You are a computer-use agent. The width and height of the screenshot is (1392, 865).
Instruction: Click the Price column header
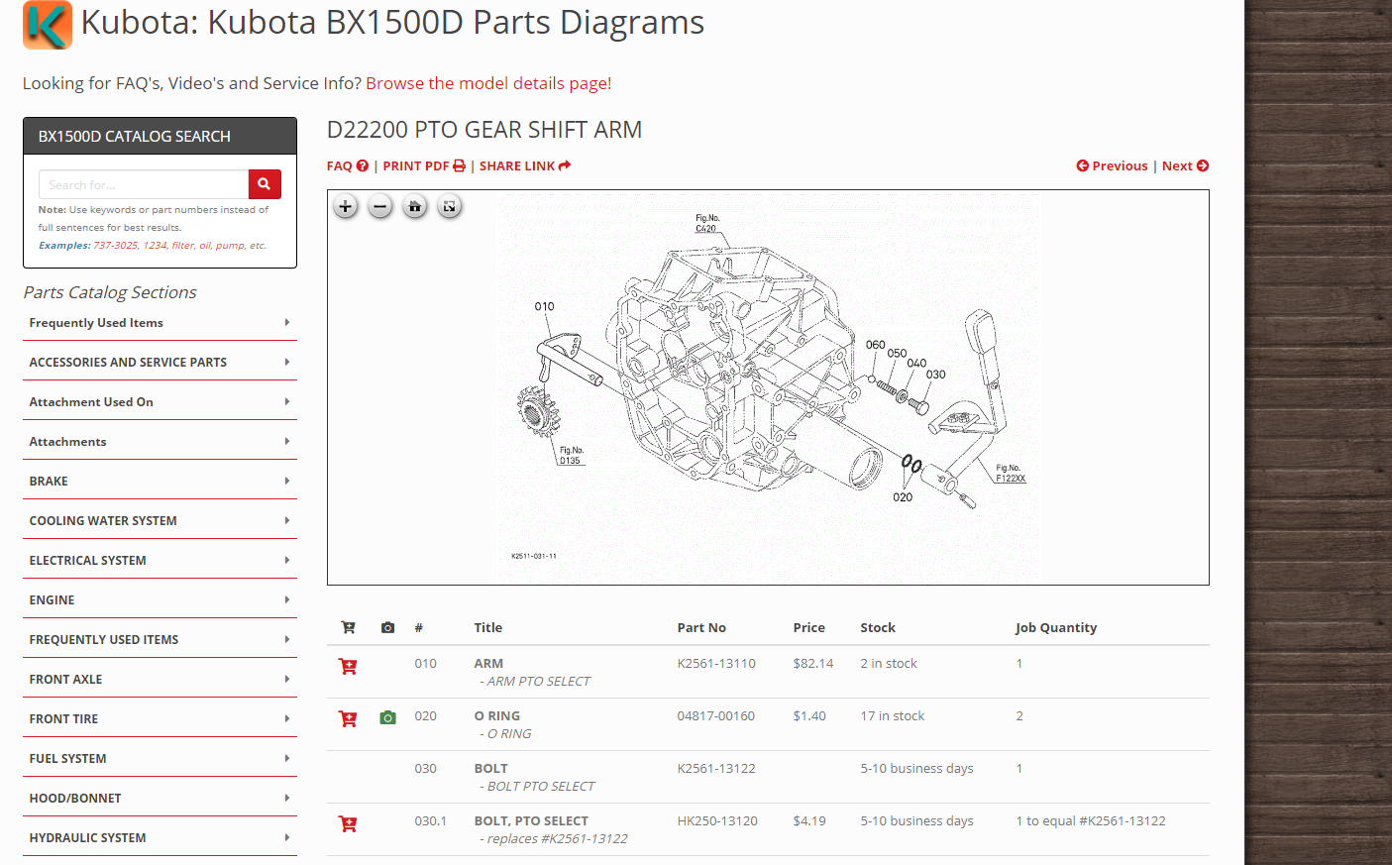click(808, 627)
